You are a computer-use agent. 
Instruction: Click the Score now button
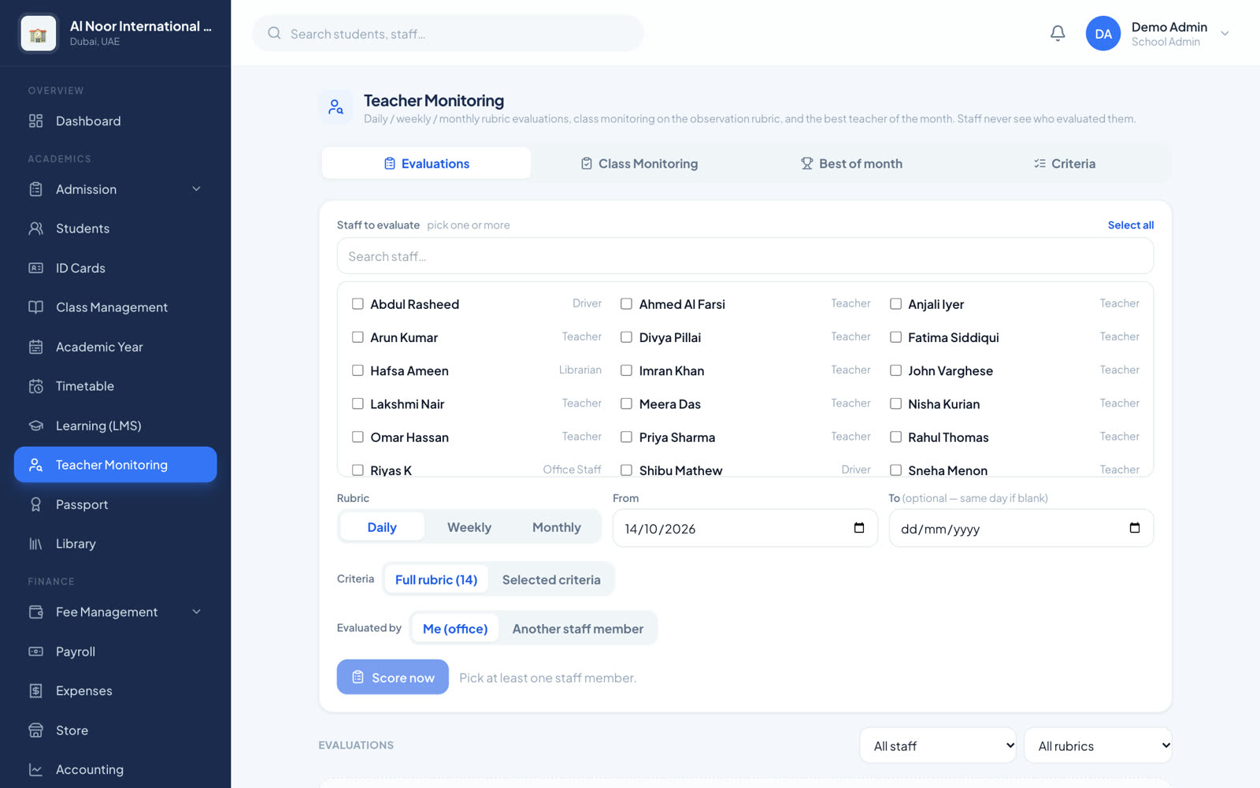point(393,677)
